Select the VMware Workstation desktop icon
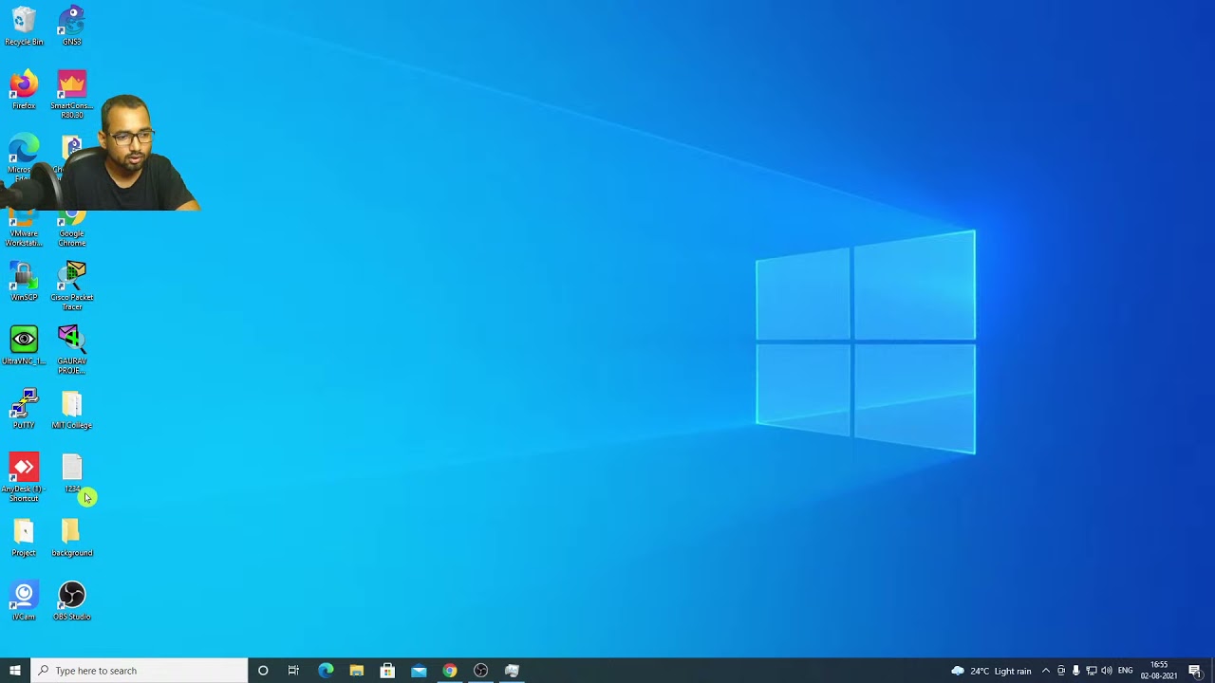Viewport: 1215px width, 683px height. pyautogui.click(x=24, y=229)
